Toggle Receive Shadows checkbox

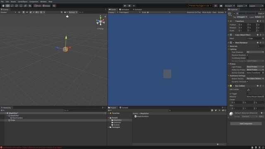pyautogui.click(x=248, y=55)
